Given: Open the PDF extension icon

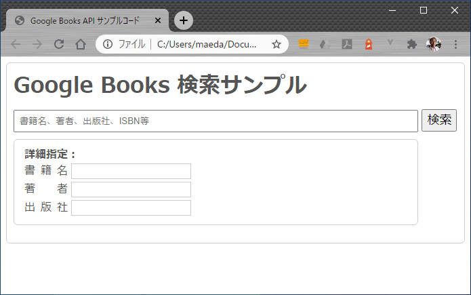Looking at the screenshot, I should (x=347, y=44).
